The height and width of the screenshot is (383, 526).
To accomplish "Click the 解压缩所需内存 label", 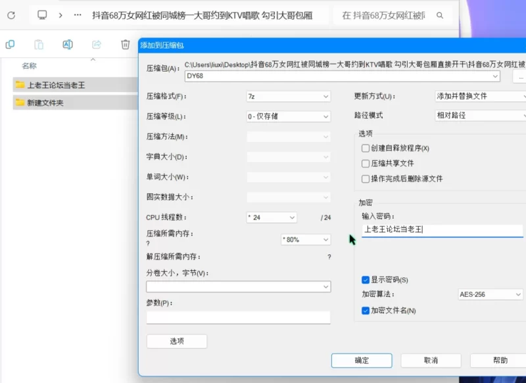I will (174, 257).
